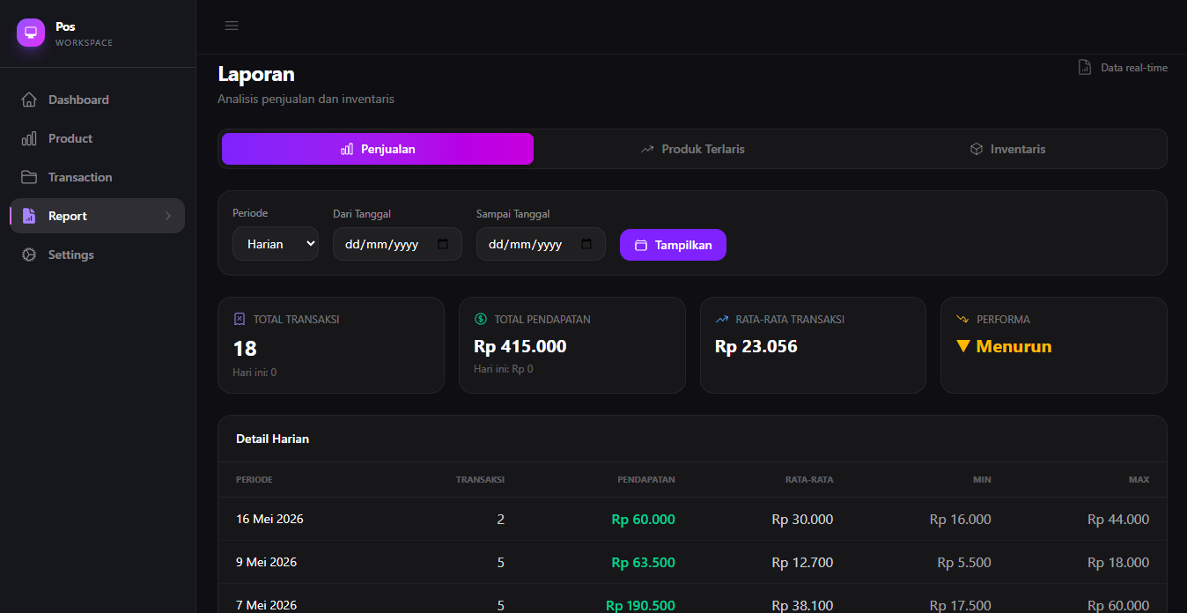Click the Laporan page title

[256, 74]
